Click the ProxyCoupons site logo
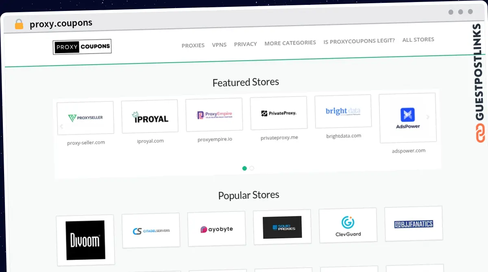Viewport: 488px width, 272px height. click(x=82, y=47)
